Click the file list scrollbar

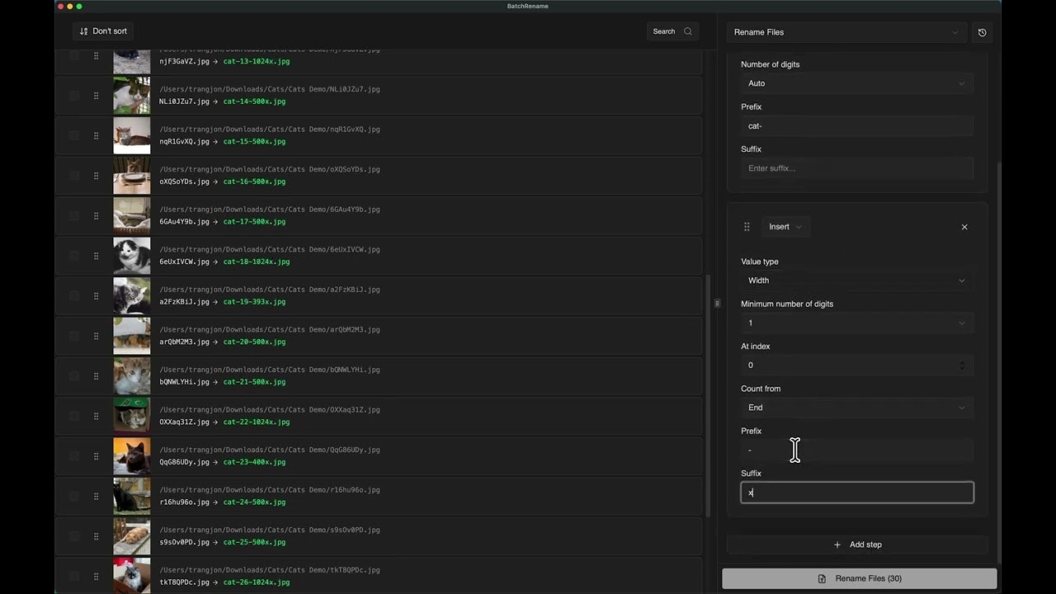pos(709,395)
